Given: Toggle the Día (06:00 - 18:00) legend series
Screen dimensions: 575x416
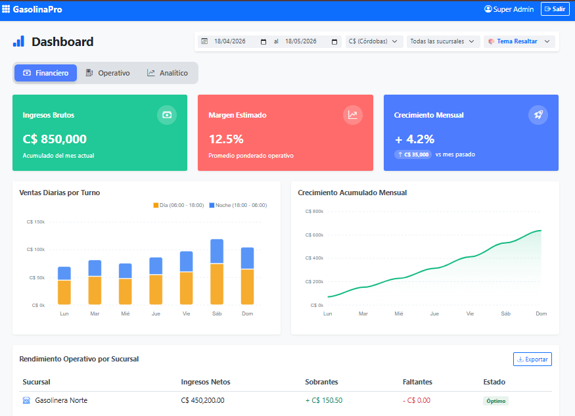Looking at the screenshot, I should click(x=179, y=206).
